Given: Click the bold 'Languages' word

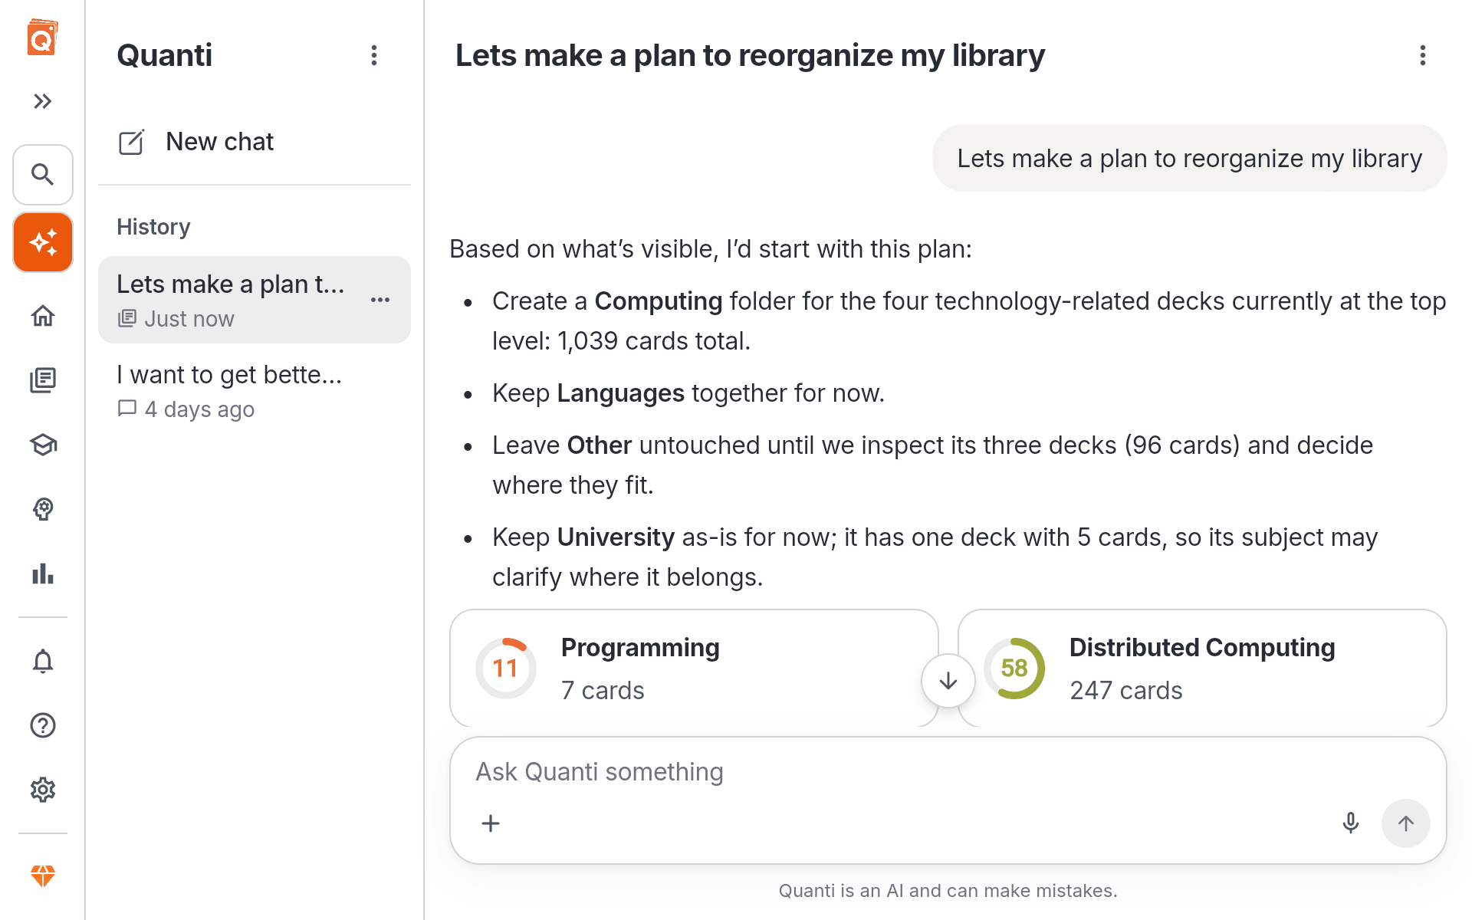Looking at the screenshot, I should 620,393.
